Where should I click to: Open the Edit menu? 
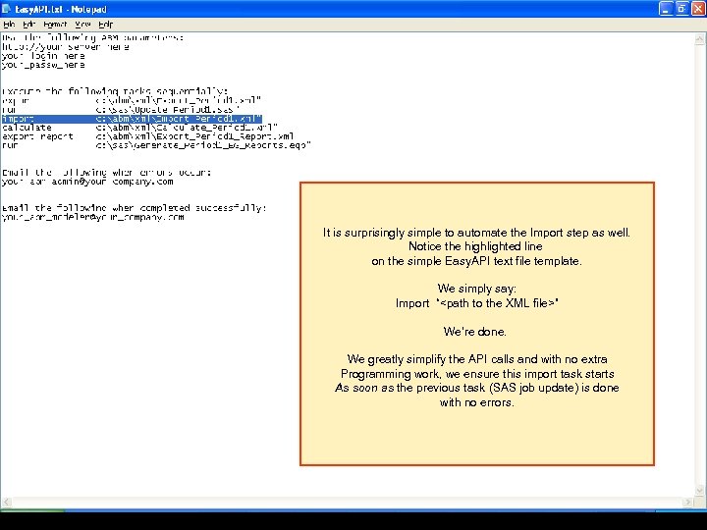(28, 25)
